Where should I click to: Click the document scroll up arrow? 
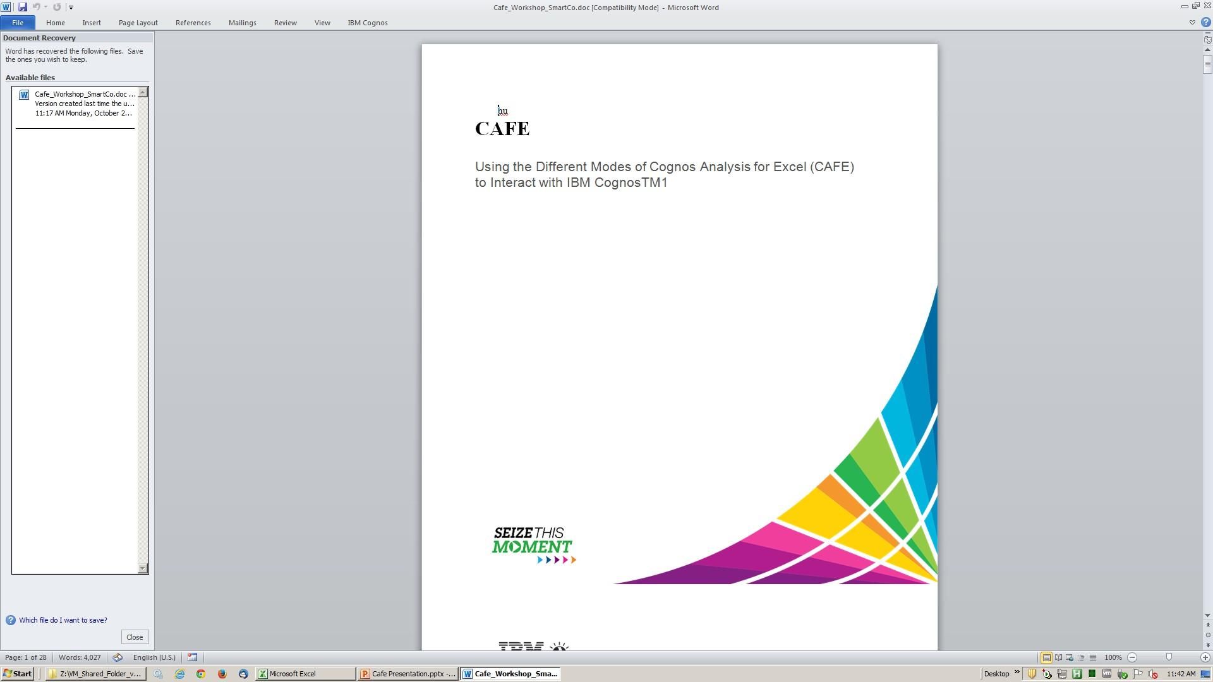pos(1207,50)
